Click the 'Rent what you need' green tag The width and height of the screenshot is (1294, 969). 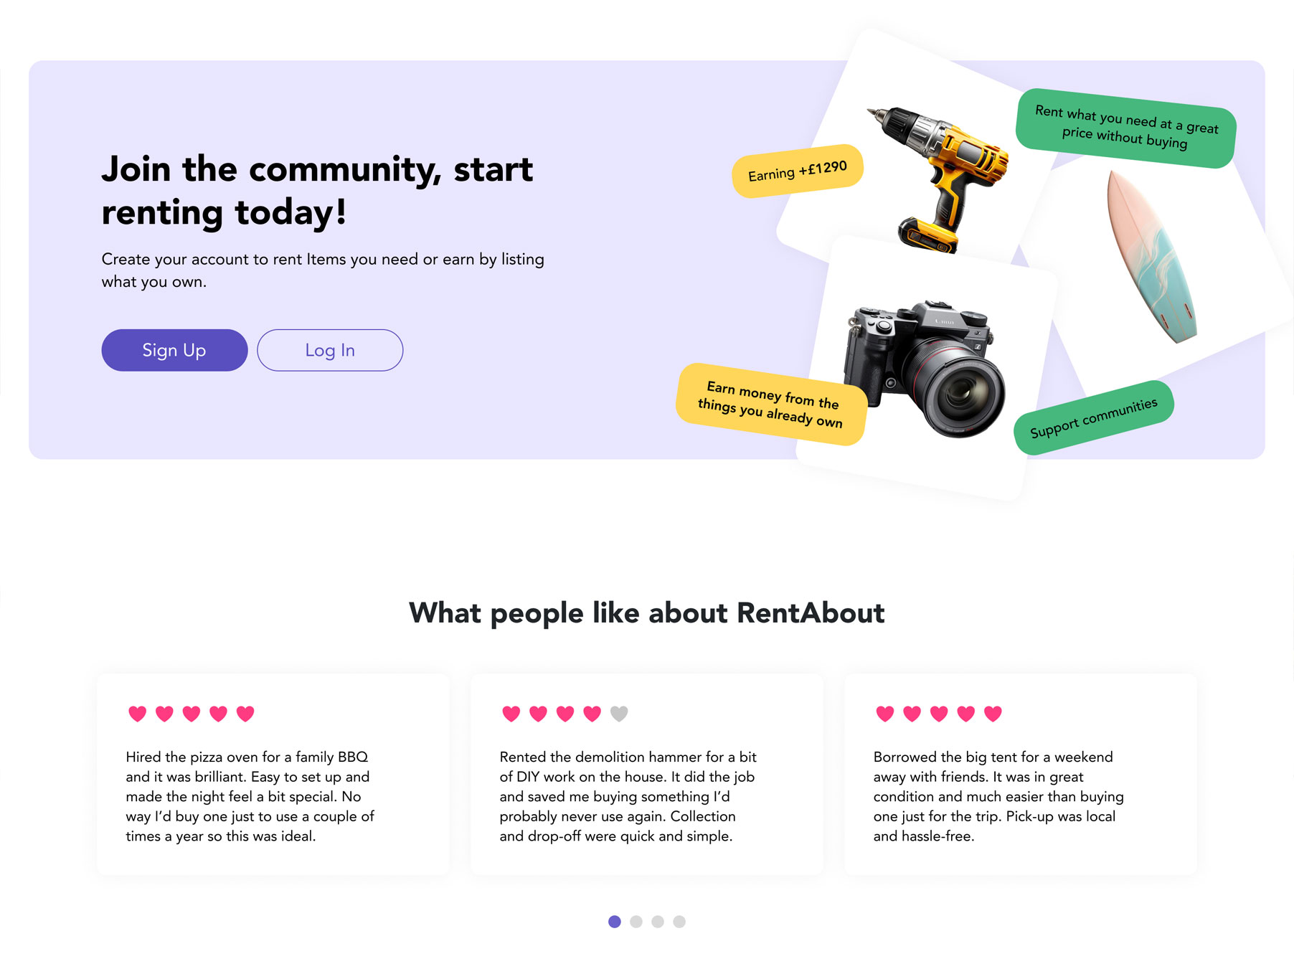(x=1126, y=128)
